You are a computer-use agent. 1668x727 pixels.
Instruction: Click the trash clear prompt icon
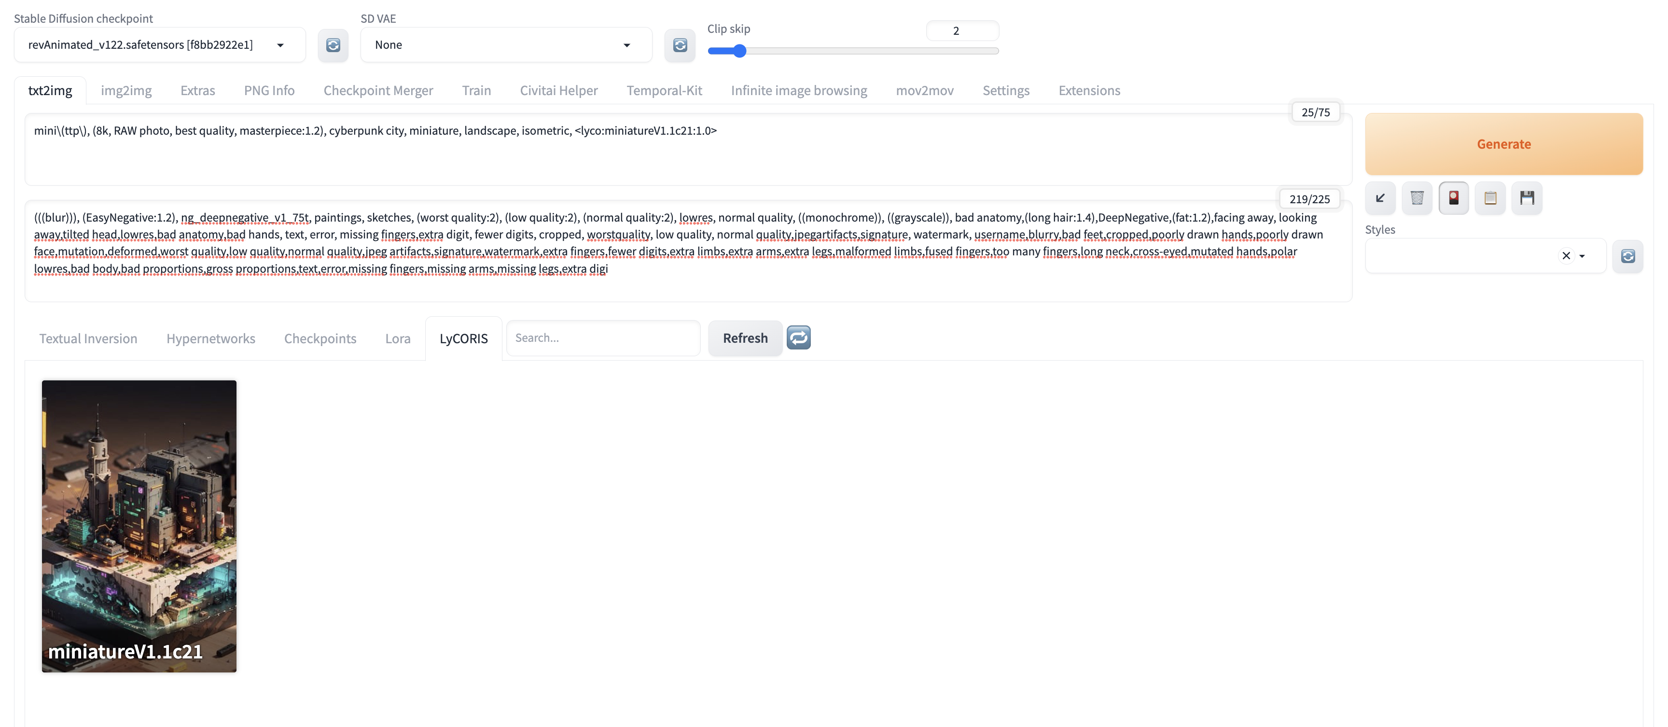click(x=1417, y=198)
